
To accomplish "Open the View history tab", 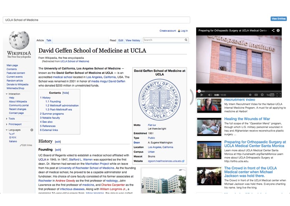I will 133,40.
